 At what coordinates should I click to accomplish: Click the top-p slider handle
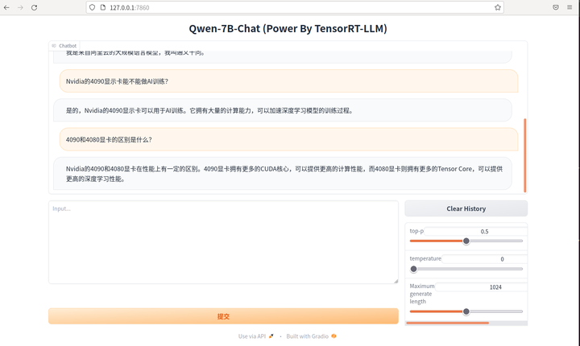[x=466, y=241]
